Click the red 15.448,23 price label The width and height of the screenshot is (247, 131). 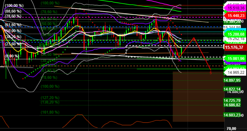pyautogui.click(x=234, y=16)
